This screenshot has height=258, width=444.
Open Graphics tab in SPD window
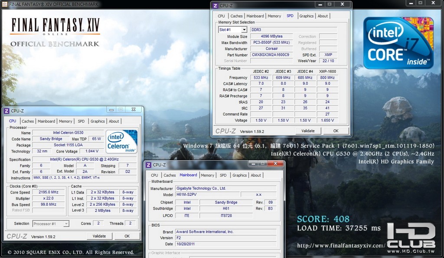(x=307, y=16)
